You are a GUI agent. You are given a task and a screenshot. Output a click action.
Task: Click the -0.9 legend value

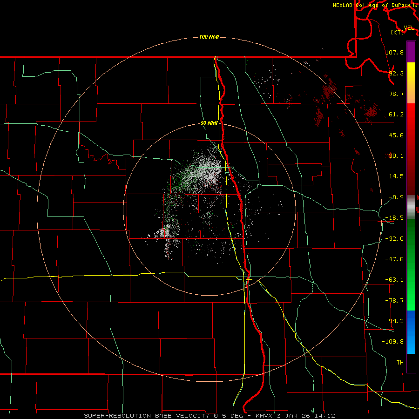tap(396, 197)
